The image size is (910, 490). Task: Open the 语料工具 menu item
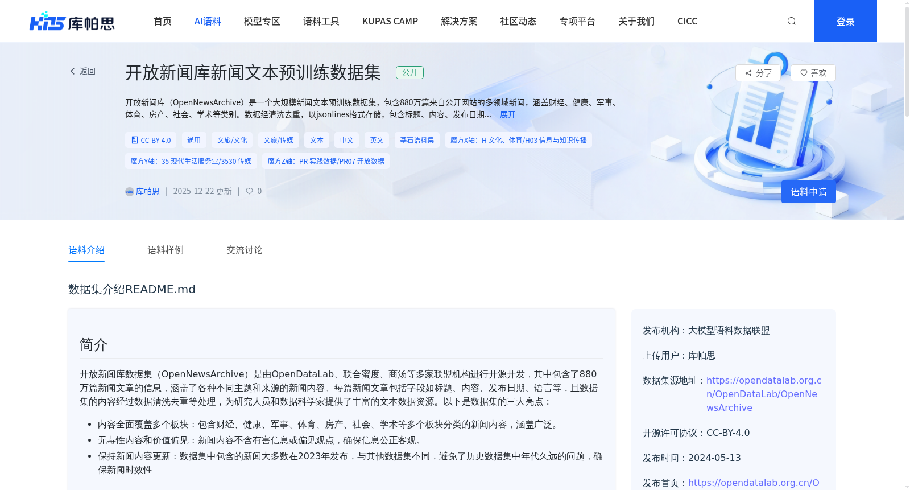click(321, 21)
